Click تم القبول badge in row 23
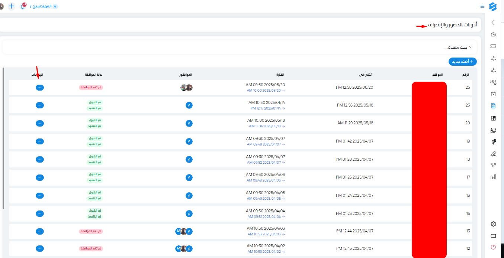Screen dimensions: 504x258 [95, 102]
